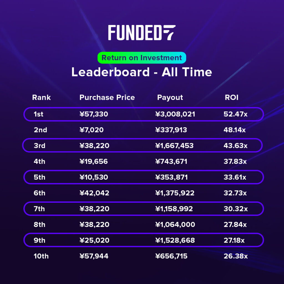The height and width of the screenshot is (284, 284).
Task: Click the 30.32x ROI value
Action: coord(235,209)
